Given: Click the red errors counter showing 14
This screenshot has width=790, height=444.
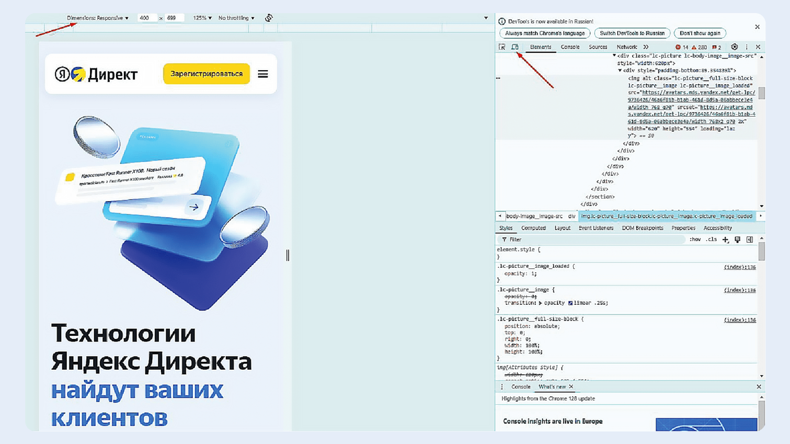Looking at the screenshot, I should pyautogui.click(x=682, y=47).
